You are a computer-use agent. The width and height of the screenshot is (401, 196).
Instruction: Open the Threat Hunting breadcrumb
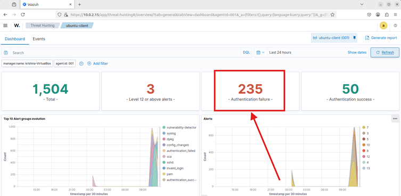point(43,26)
